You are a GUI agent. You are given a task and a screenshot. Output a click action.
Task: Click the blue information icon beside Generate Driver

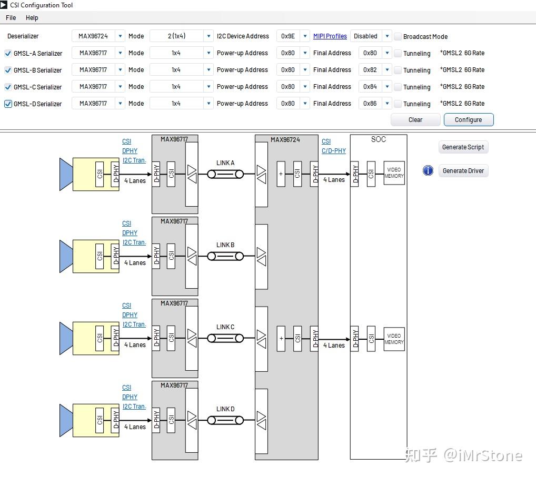click(428, 170)
